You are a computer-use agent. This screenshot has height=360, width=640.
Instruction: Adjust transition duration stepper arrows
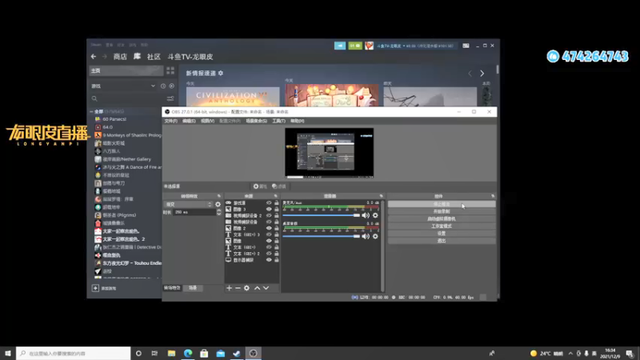click(x=218, y=212)
